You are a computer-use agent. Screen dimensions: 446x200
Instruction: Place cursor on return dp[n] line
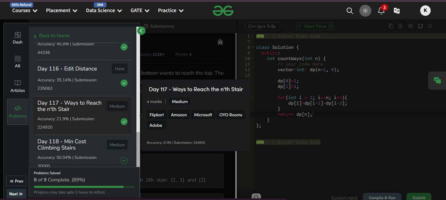[x=295, y=114]
